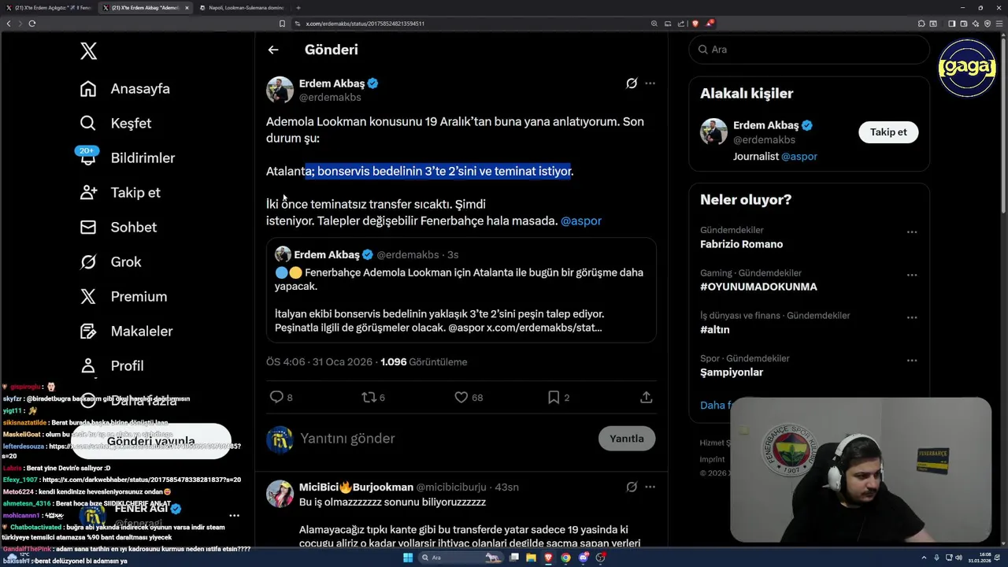The width and height of the screenshot is (1008, 567).
Task: Click the Brave Shields icon
Action: (695, 24)
